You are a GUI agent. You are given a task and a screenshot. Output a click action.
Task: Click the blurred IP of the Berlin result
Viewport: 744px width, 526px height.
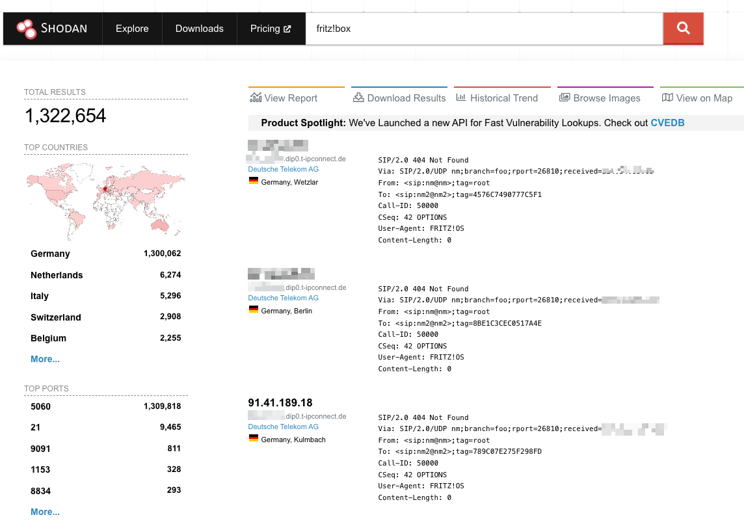pyautogui.click(x=281, y=274)
